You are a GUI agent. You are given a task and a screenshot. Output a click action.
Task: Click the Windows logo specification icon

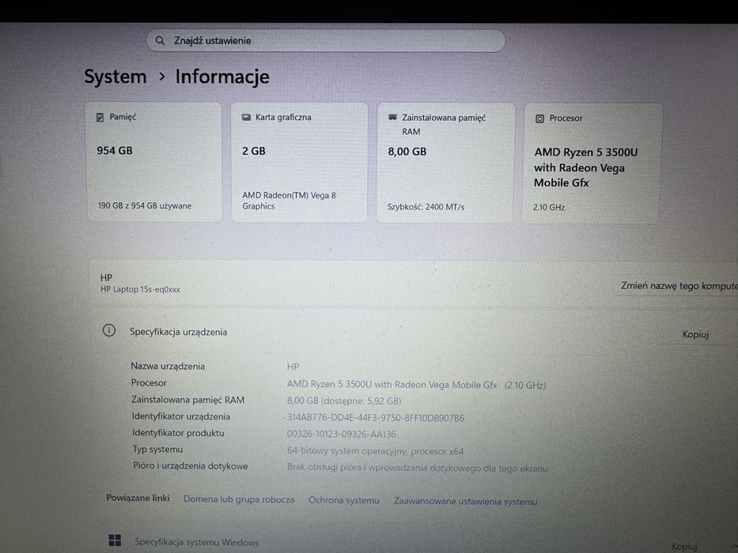tap(115, 540)
